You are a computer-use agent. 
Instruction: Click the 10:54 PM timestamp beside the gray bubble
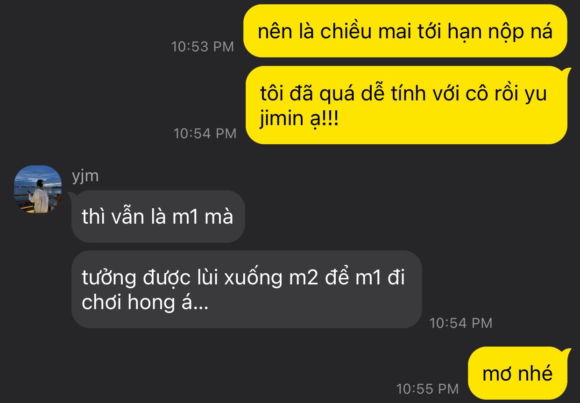461,323
